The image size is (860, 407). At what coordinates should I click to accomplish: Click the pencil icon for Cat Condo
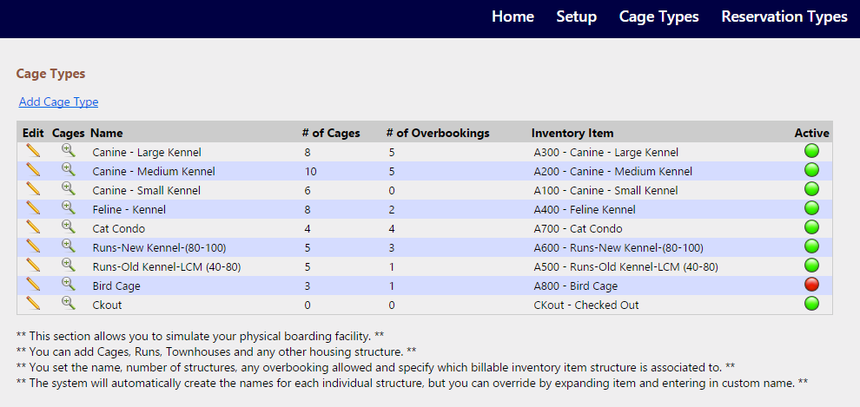[x=33, y=226]
